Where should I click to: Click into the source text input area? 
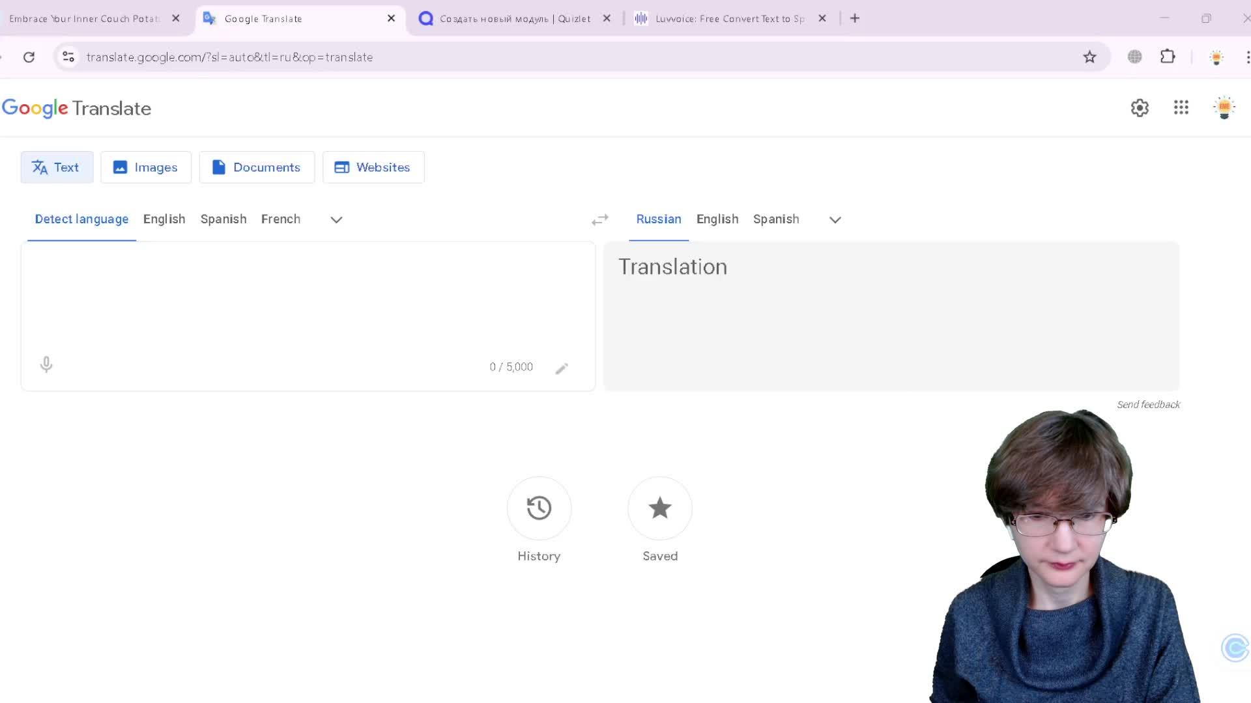coord(306,299)
